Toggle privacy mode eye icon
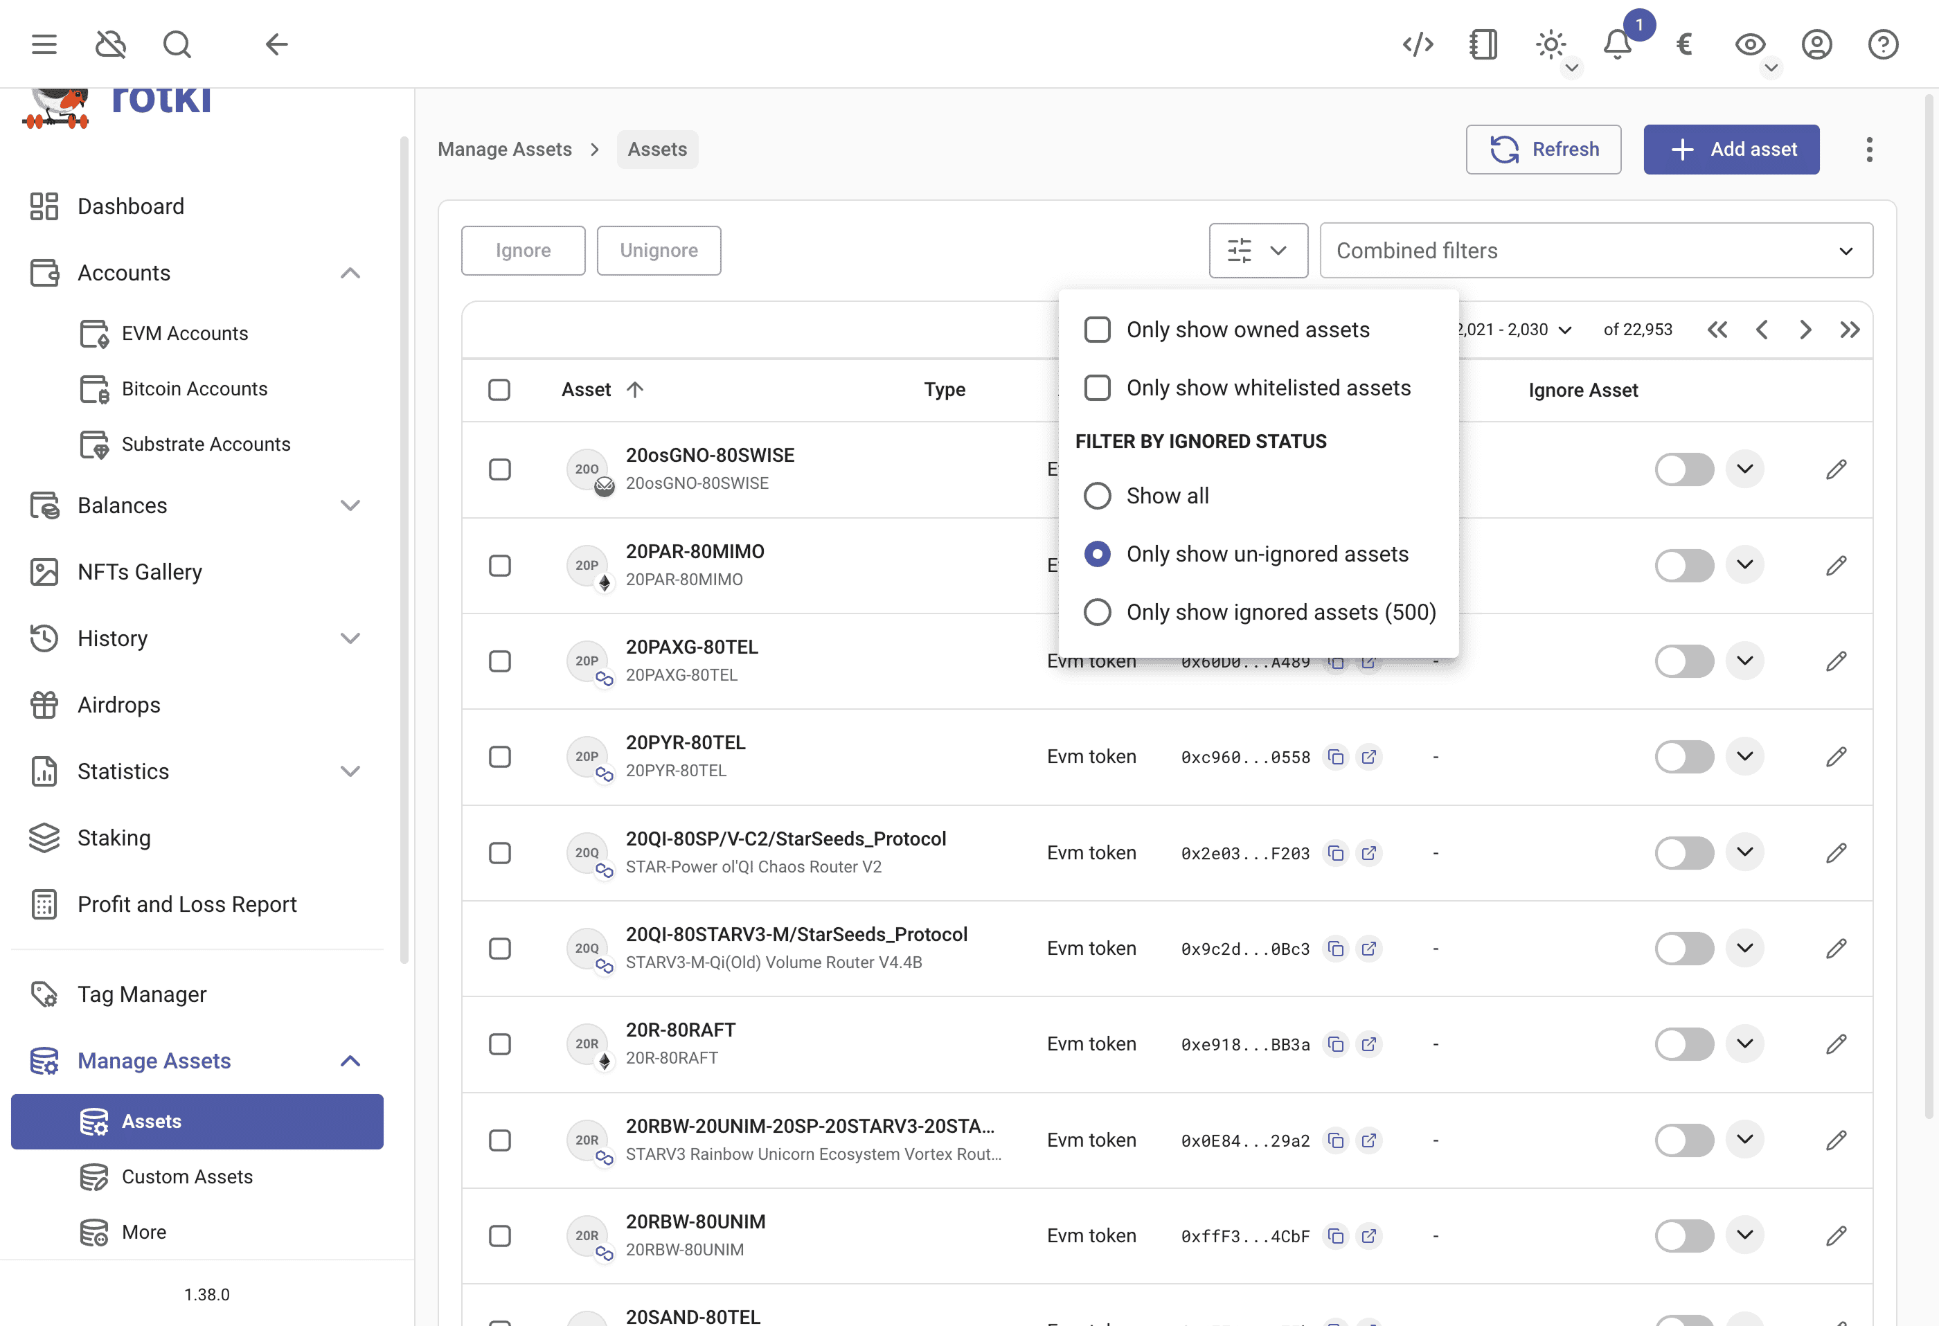 click(1750, 44)
